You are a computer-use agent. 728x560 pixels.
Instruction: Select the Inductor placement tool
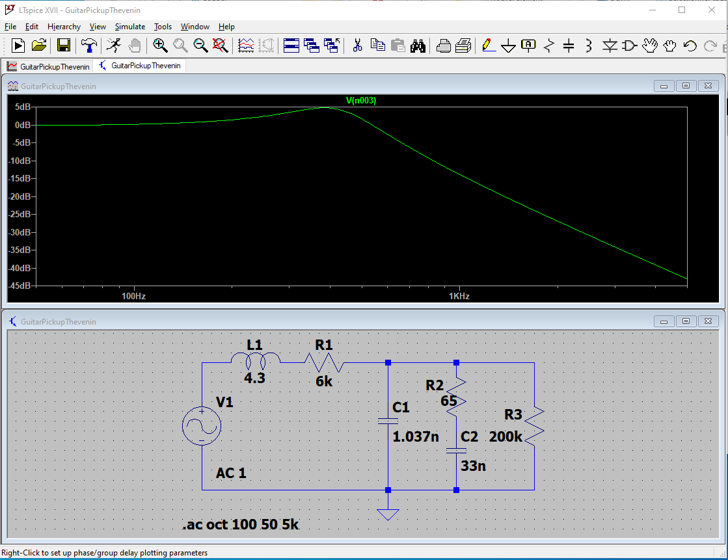coord(588,46)
